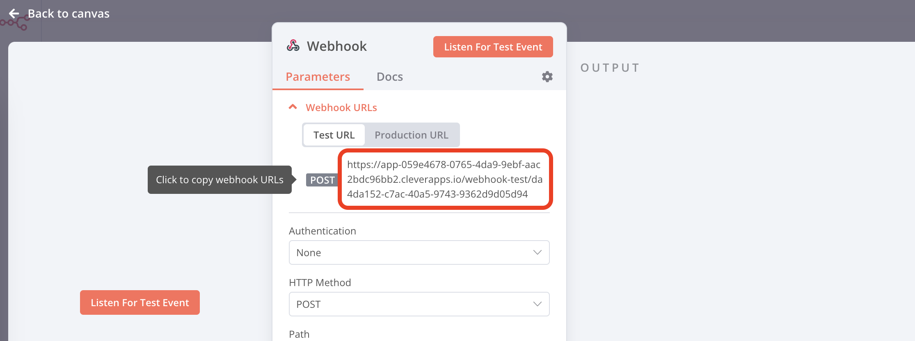Click the n8n logo icon

(x=16, y=24)
